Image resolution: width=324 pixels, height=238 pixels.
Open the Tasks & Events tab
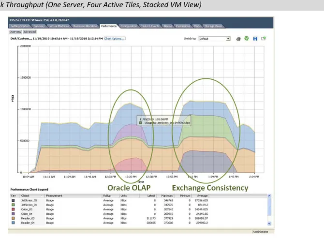tap(150, 26)
